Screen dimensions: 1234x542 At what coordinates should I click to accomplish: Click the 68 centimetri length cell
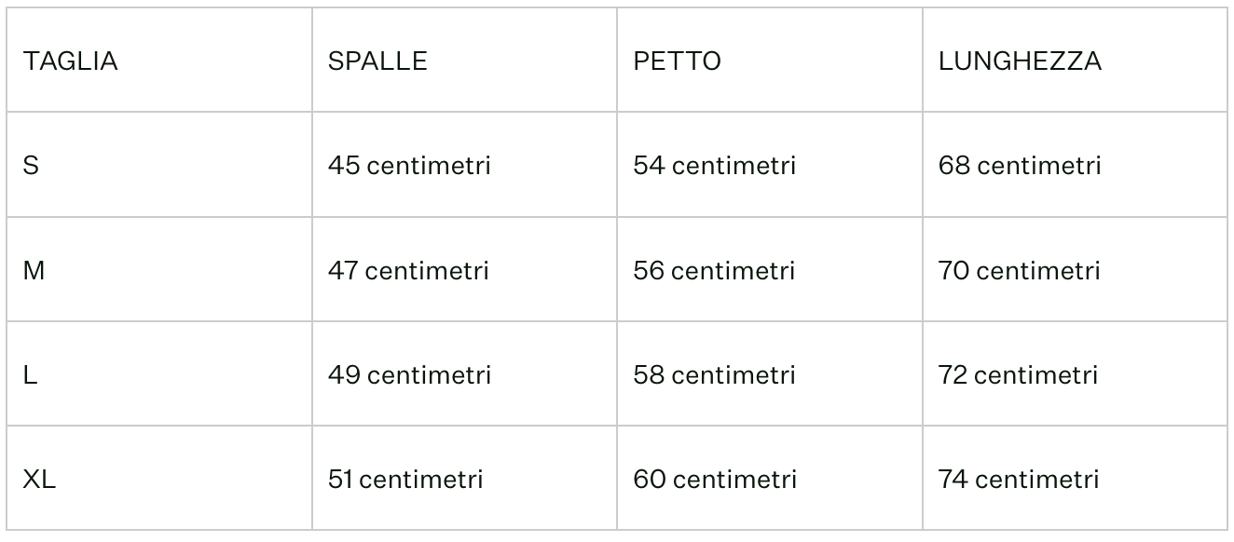tap(1020, 166)
